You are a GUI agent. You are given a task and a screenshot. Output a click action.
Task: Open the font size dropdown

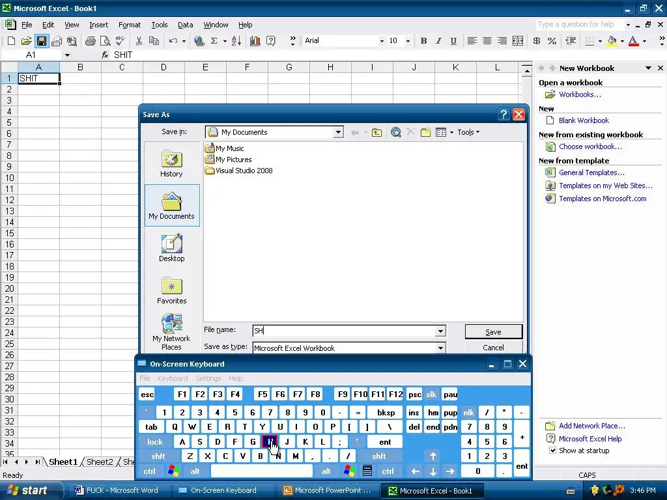(408, 41)
